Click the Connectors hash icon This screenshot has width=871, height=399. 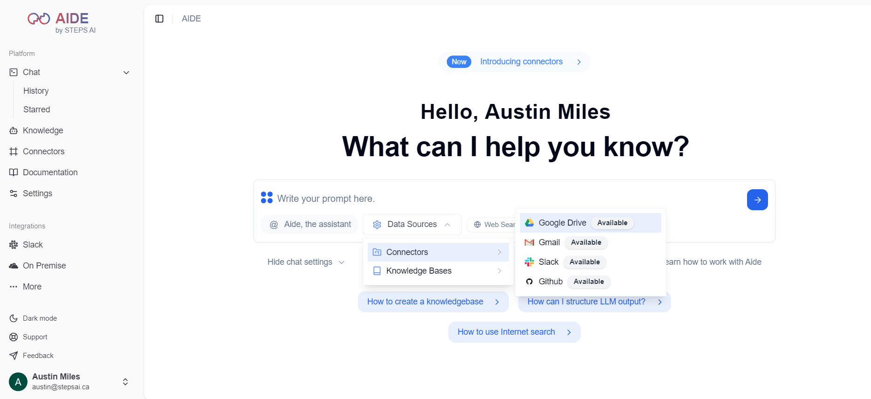[14, 151]
